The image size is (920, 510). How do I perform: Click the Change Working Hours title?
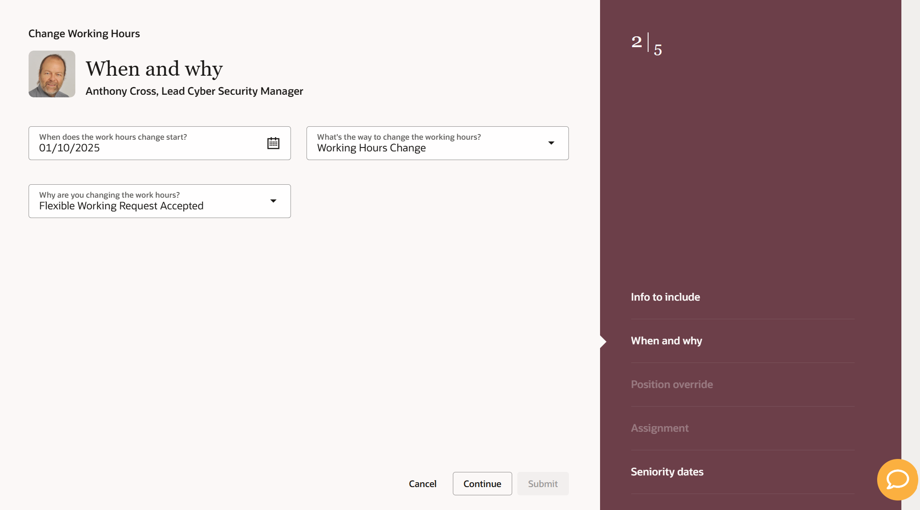click(x=84, y=34)
